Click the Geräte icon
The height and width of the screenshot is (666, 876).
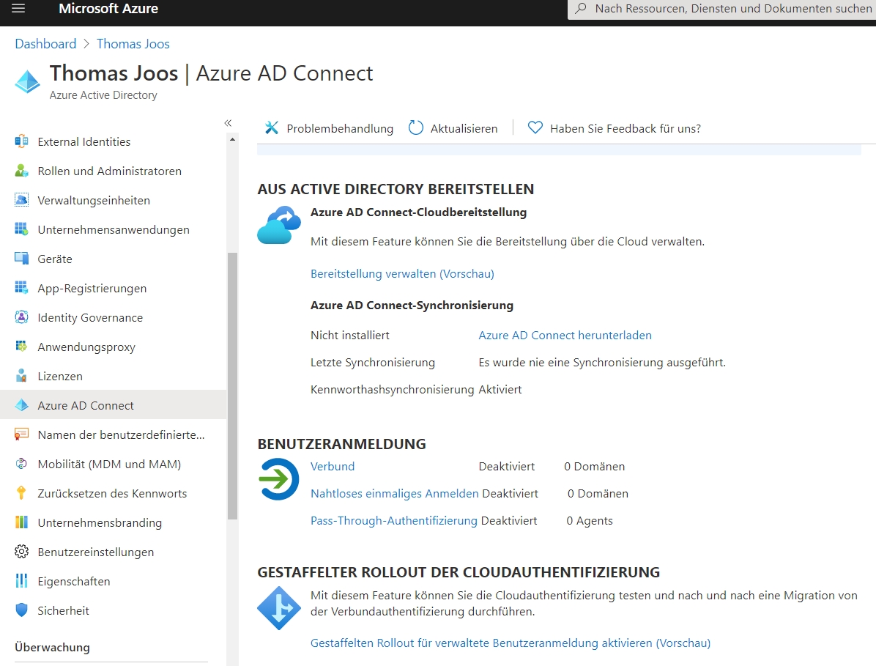pyautogui.click(x=21, y=259)
